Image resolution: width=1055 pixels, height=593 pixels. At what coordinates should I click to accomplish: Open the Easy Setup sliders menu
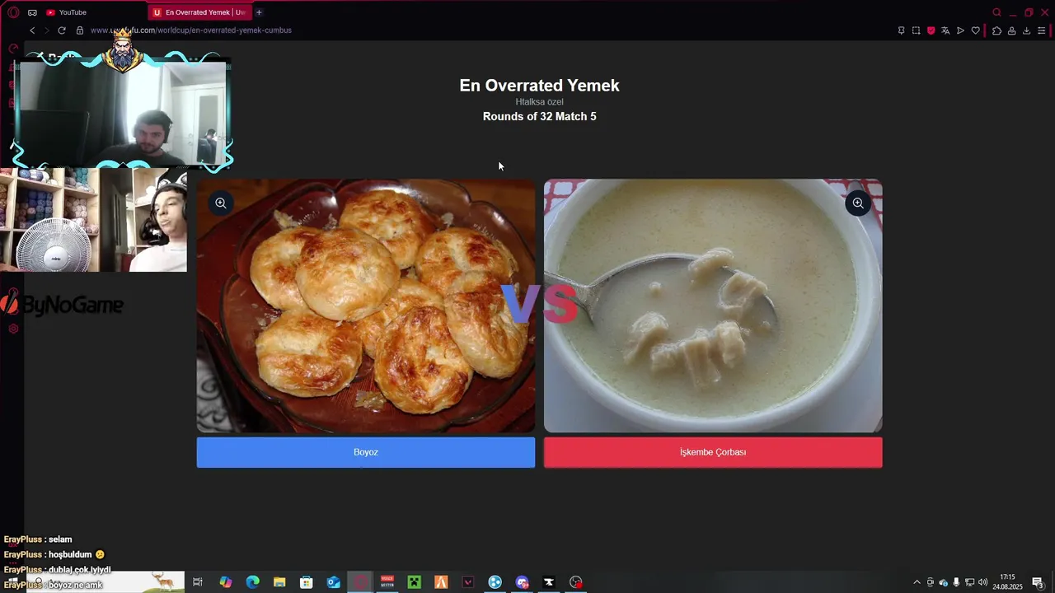[1042, 30]
